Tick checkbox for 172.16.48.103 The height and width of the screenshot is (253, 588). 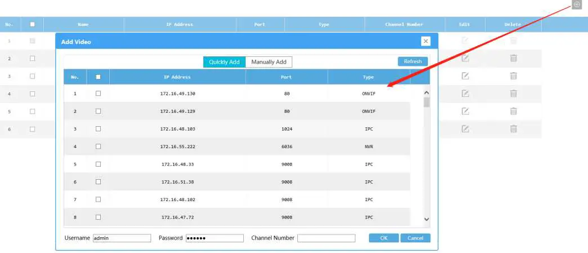tap(98, 128)
